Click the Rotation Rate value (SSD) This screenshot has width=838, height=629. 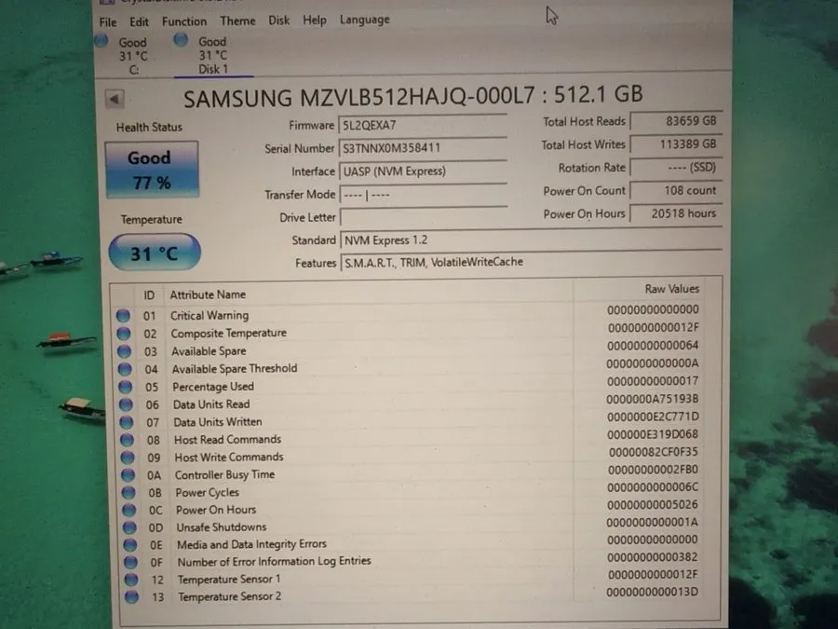(676, 168)
